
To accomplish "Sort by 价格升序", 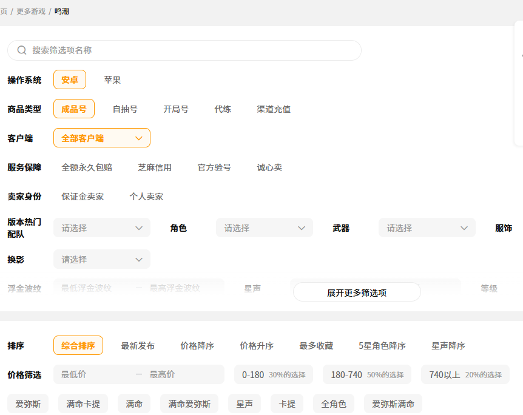I will [x=257, y=346].
